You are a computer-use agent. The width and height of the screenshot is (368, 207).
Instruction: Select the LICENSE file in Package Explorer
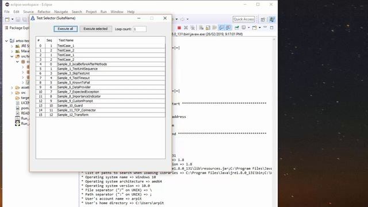pos(22,103)
